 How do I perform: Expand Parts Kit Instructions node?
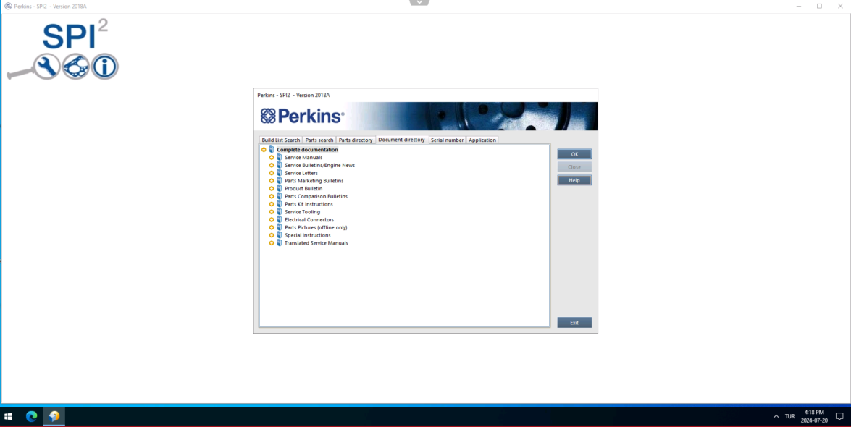pyautogui.click(x=272, y=204)
